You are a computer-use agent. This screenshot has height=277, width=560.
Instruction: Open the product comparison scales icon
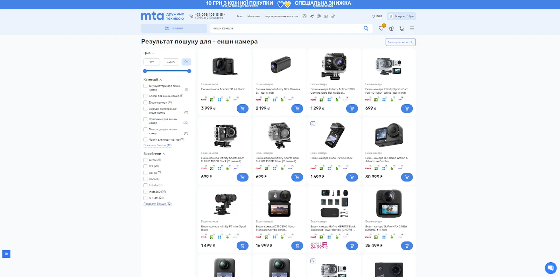[x=391, y=29]
